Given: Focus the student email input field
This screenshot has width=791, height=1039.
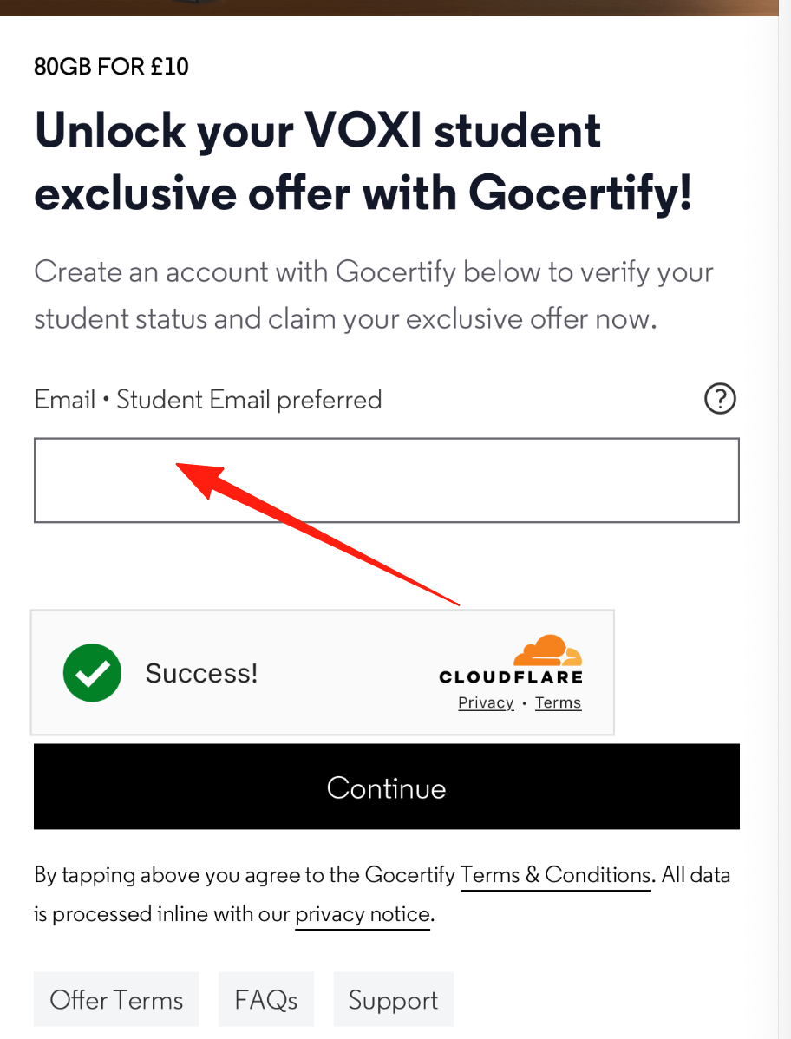Looking at the screenshot, I should click(386, 480).
